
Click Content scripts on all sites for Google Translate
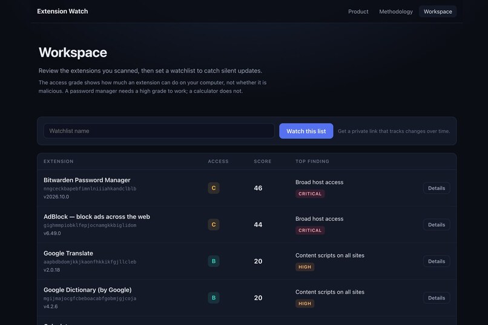pyautogui.click(x=330, y=255)
